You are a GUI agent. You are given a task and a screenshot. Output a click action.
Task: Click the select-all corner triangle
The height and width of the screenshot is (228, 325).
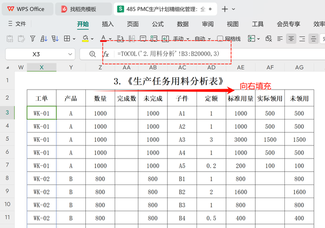coord(8,67)
